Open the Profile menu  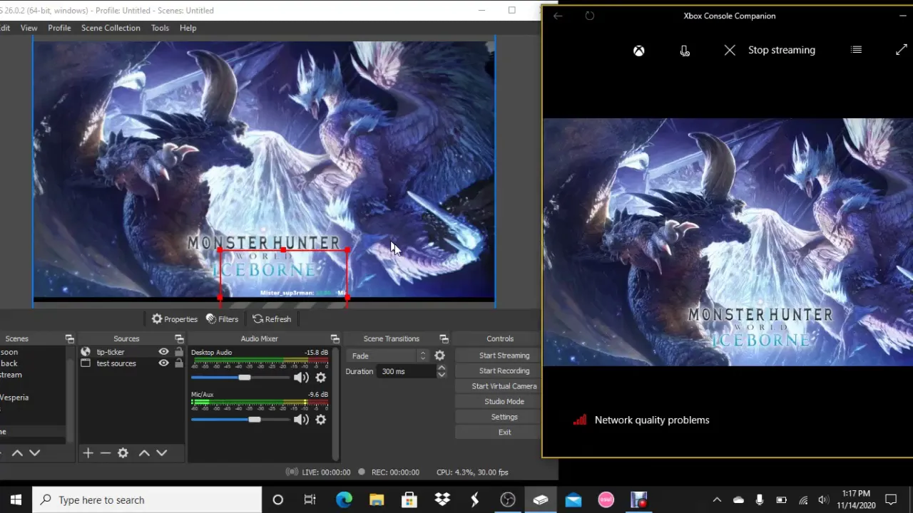[59, 28]
